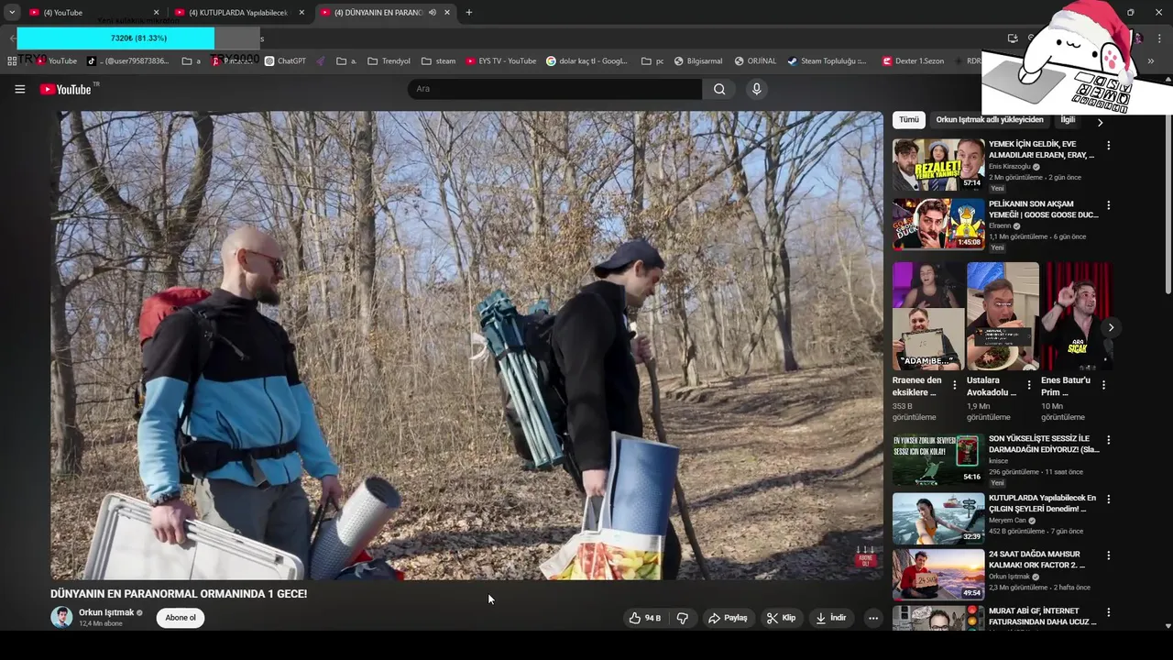Open the Trendyol bookmark folder
1173x660 pixels.
[x=389, y=61]
